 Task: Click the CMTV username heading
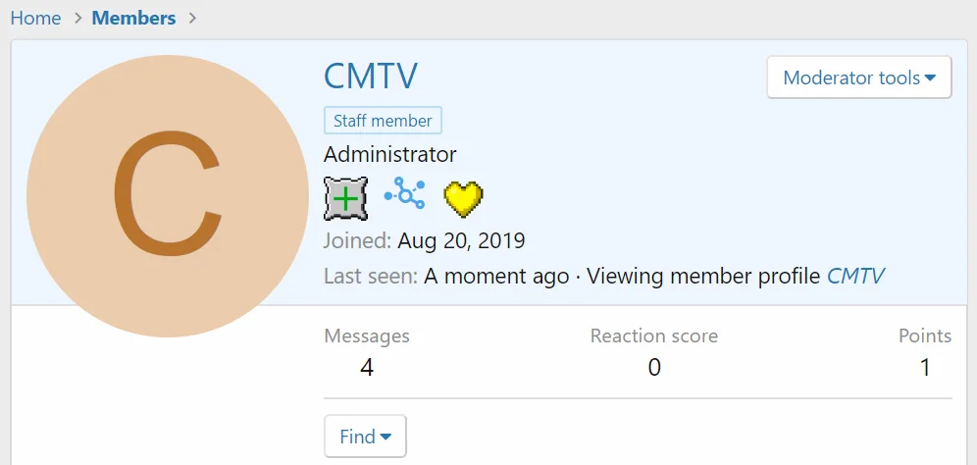pos(372,78)
